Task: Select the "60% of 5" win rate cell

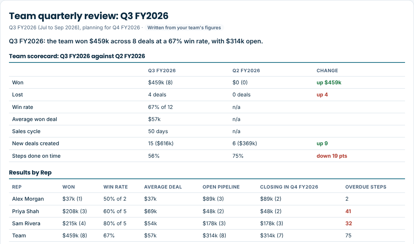Action: [115, 211]
